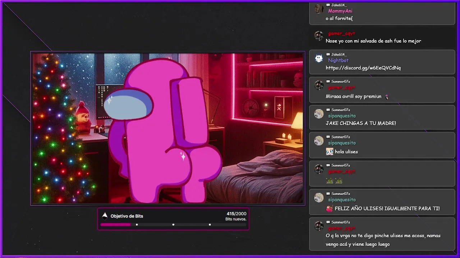Image resolution: width=460 pixels, height=258 pixels.
Task: Click MommyAni's avatar in chat
Action: pos(319,9)
